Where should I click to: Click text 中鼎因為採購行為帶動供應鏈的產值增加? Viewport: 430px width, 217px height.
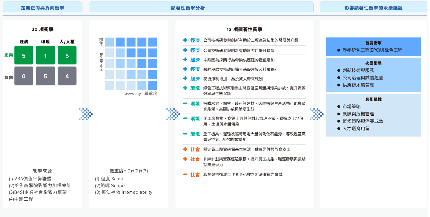239,60
